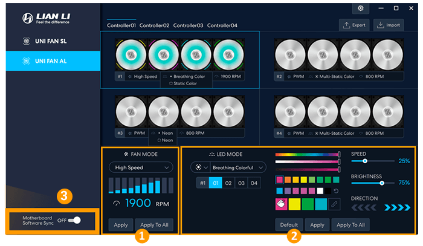Set direction to right arrows

point(397,207)
